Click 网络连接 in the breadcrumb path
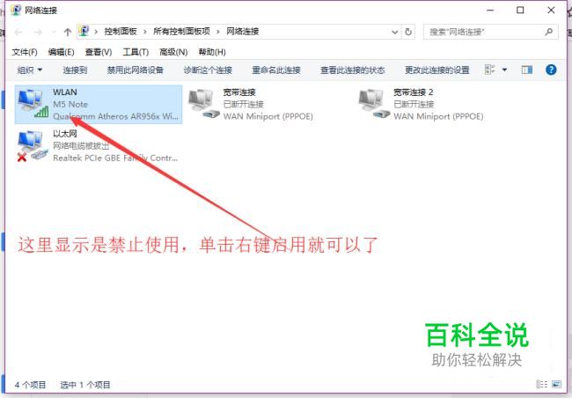 click(x=243, y=32)
